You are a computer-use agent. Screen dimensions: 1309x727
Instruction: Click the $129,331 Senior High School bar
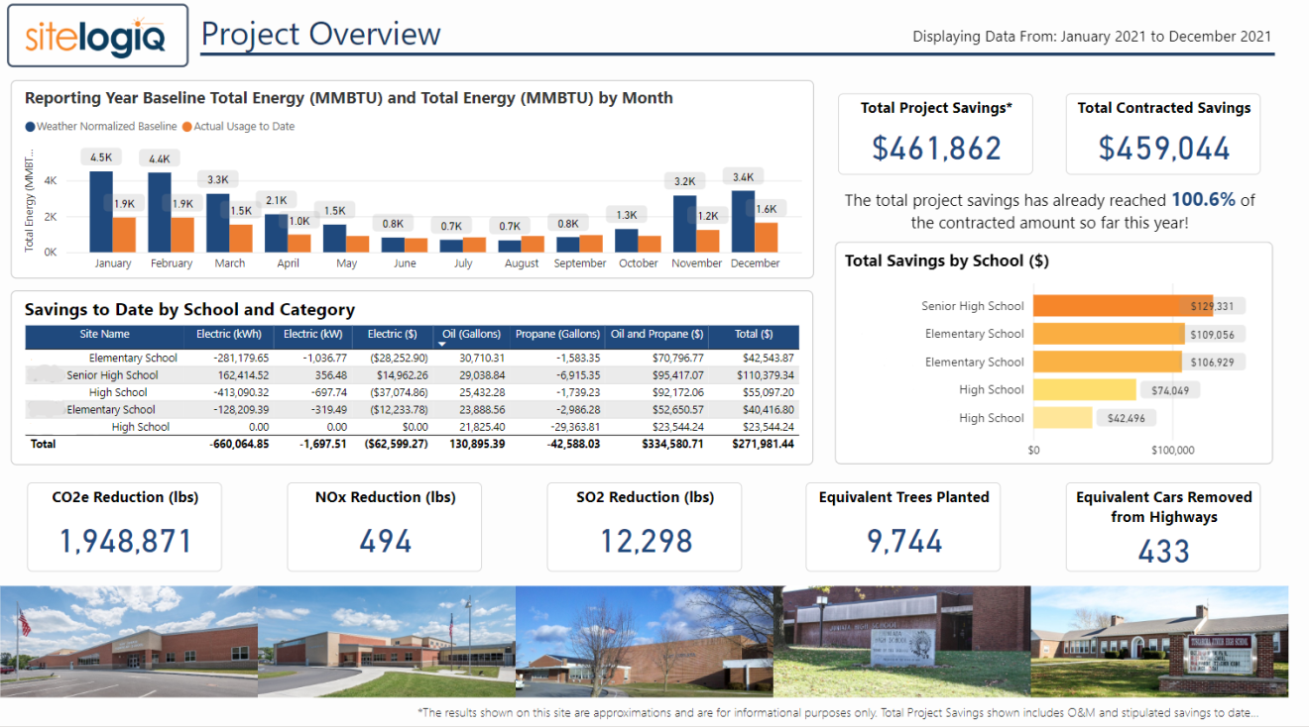click(1121, 306)
